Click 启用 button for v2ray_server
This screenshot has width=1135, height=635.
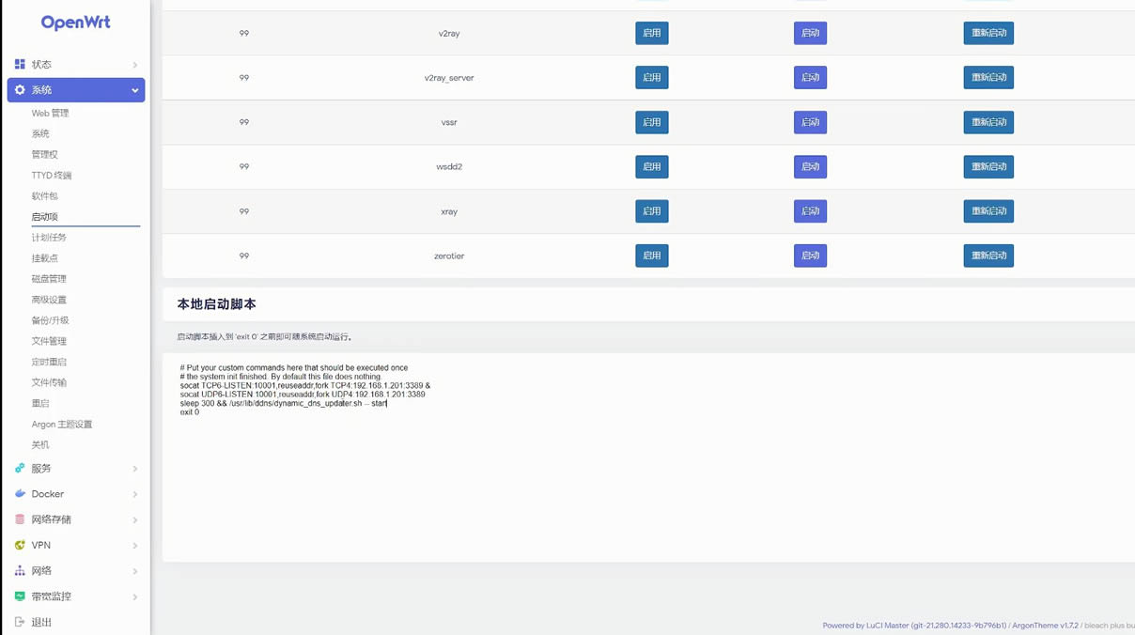[652, 77]
